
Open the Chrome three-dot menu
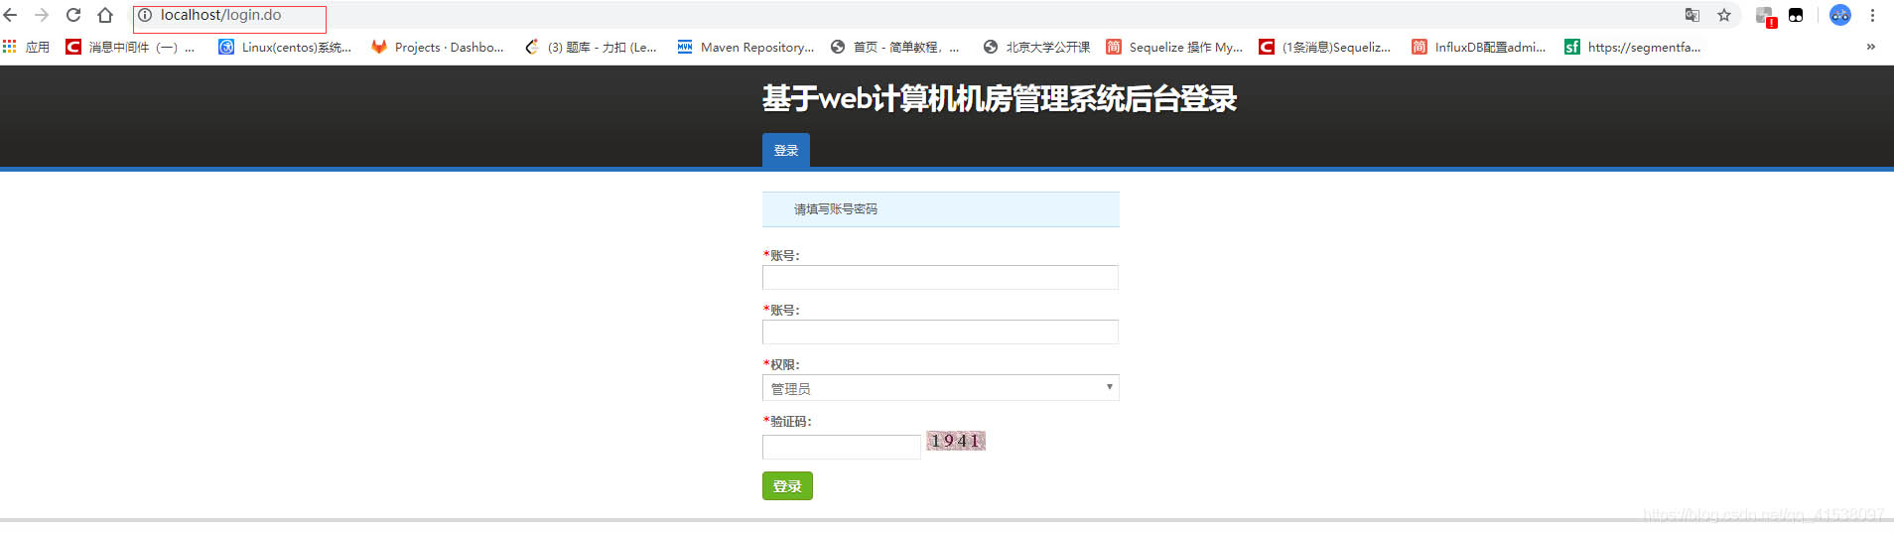pos(1872,15)
